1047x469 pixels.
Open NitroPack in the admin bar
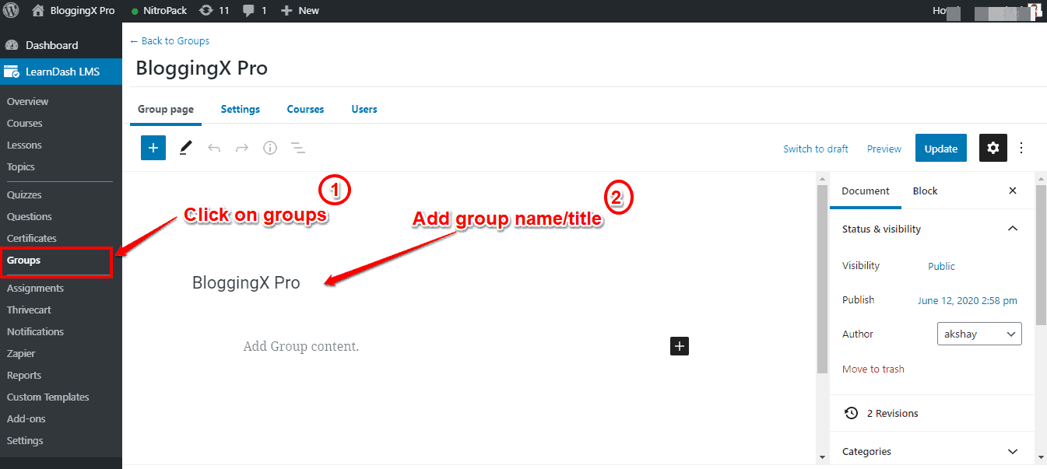point(160,11)
